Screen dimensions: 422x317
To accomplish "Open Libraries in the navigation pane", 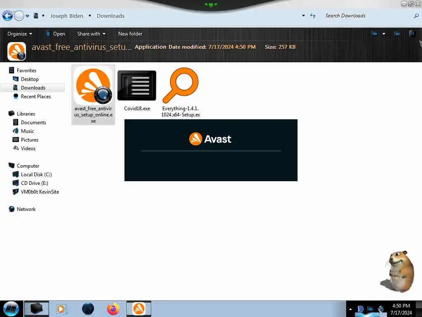I will coord(26,114).
